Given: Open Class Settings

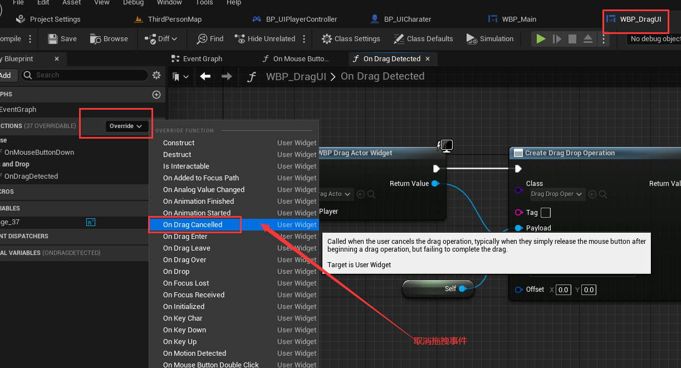Looking at the screenshot, I should click(x=351, y=38).
